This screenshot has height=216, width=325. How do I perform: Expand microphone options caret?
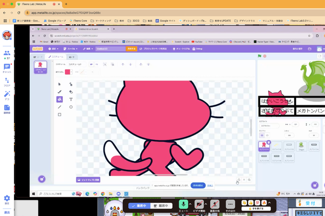190,204
